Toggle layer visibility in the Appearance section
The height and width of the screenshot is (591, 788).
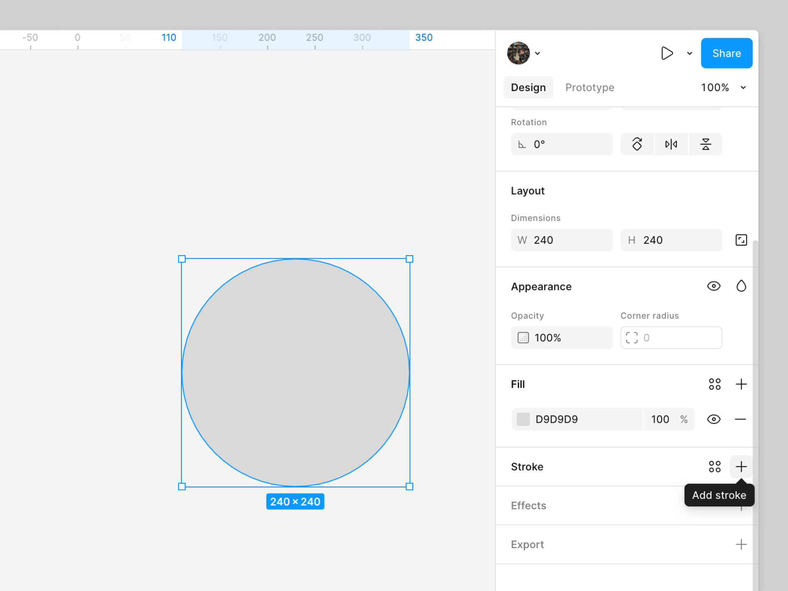pyautogui.click(x=714, y=286)
